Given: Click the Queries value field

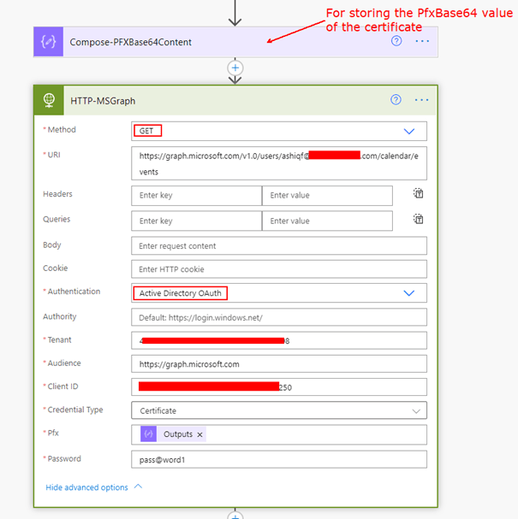Looking at the screenshot, I should [327, 221].
